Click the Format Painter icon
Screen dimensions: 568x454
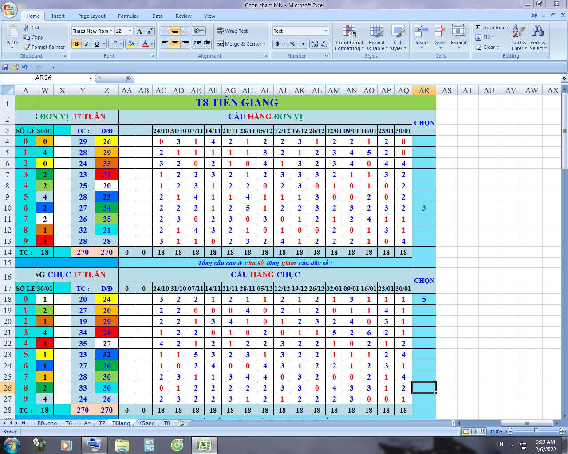tap(28, 47)
